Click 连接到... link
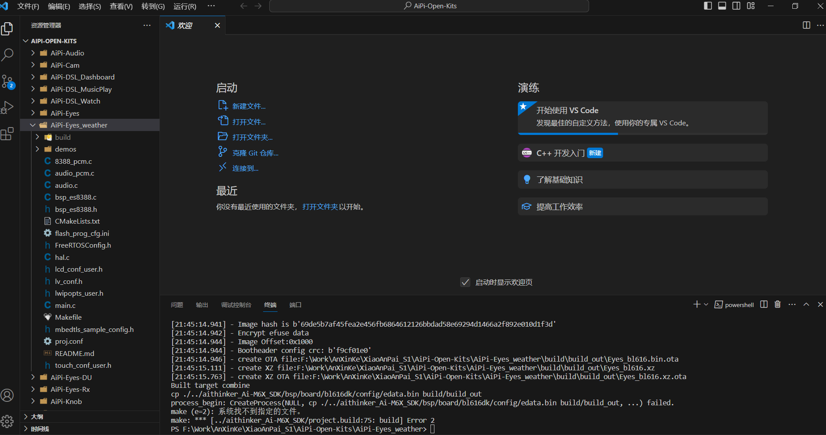The image size is (826, 435). coord(245,168)
